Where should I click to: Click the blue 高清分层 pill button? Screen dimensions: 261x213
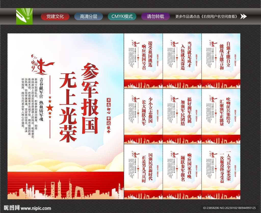tap(88, 17)
